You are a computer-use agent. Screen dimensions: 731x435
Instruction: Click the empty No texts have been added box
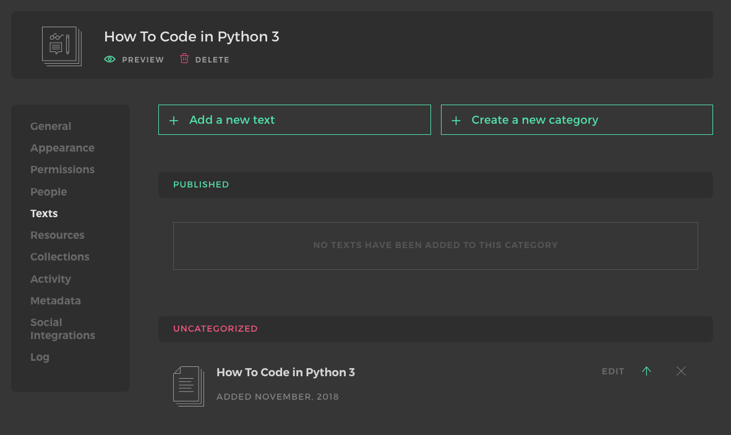coord(435,246)
